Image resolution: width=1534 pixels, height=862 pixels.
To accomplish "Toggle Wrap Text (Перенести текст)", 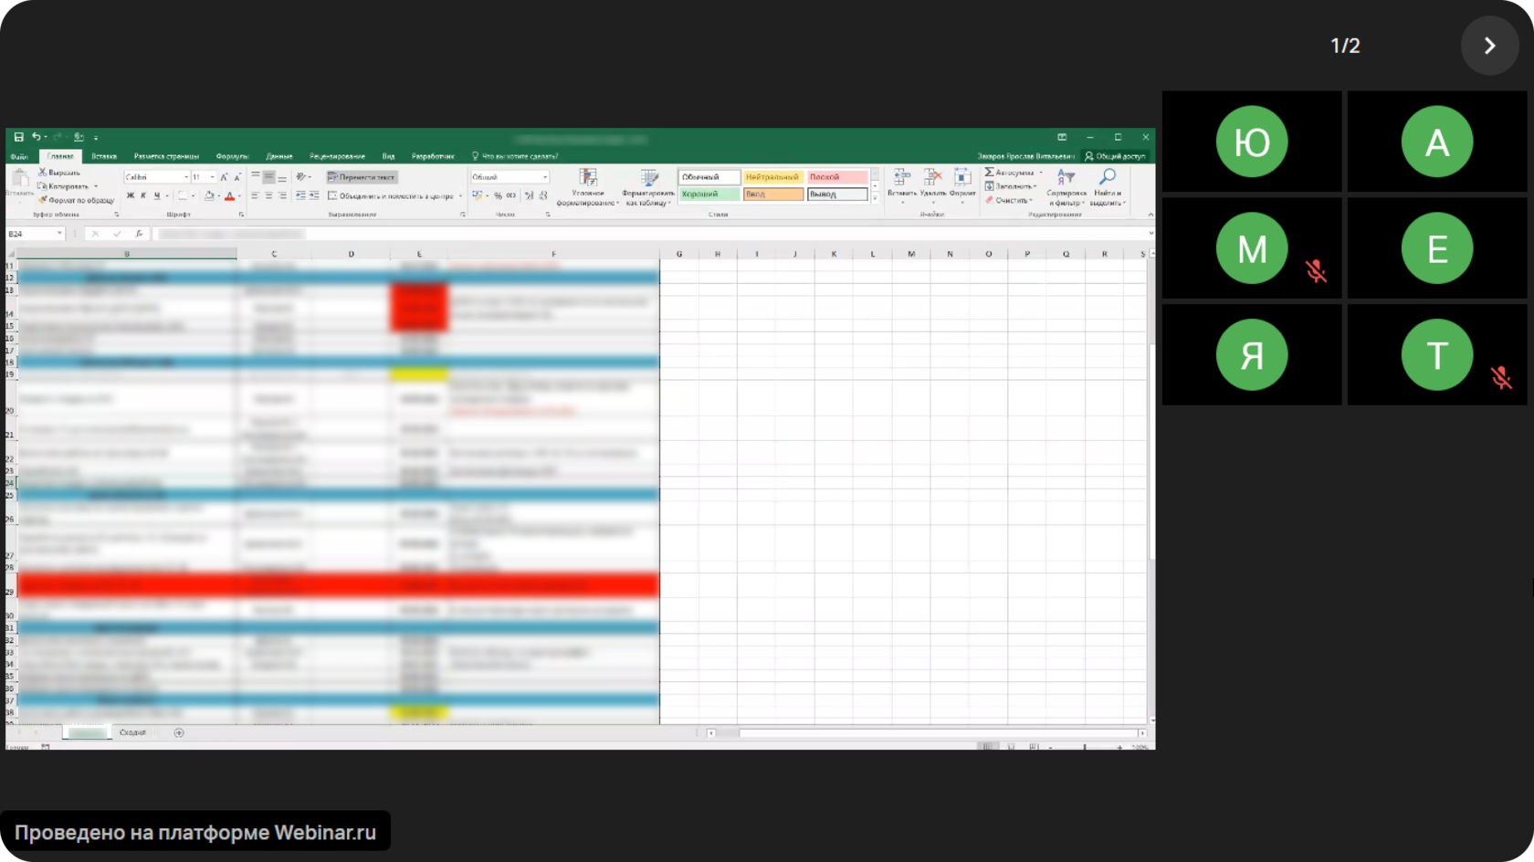I will pos(362,177).
